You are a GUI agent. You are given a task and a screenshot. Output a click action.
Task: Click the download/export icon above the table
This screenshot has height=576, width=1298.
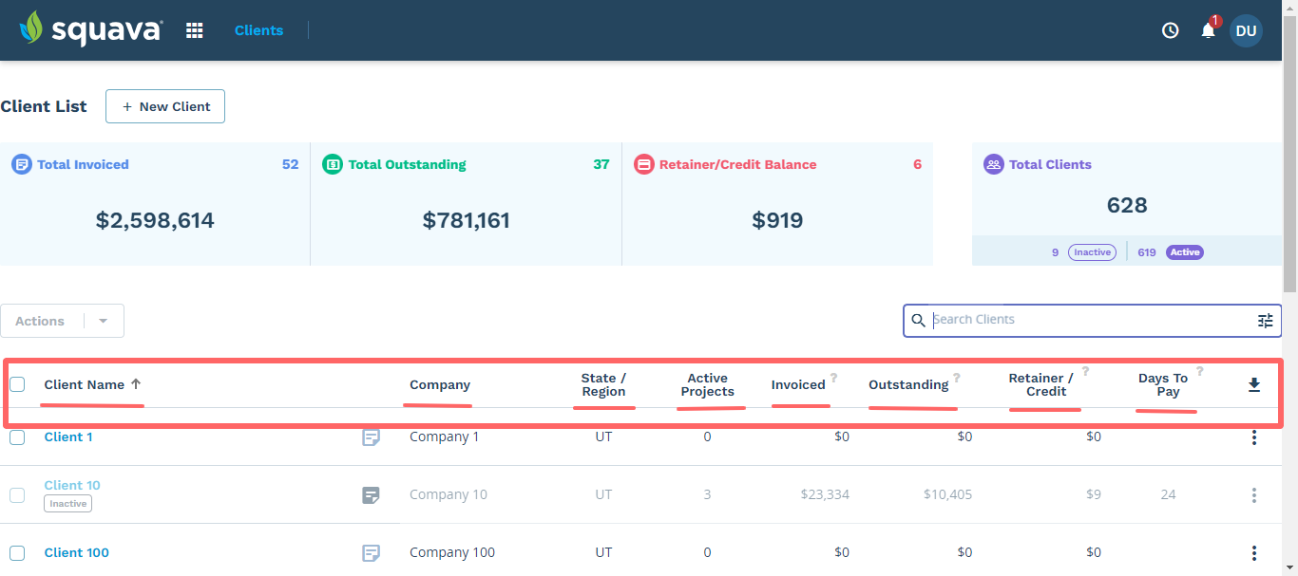[x=1254, y=385]
